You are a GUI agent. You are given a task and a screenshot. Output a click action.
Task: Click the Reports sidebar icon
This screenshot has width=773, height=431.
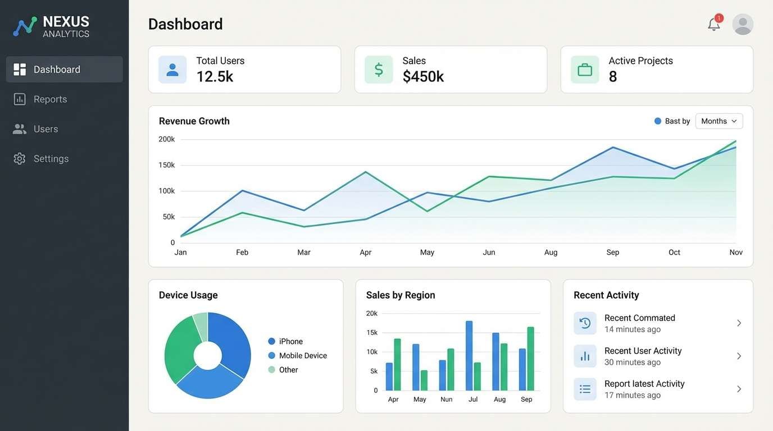19,99
